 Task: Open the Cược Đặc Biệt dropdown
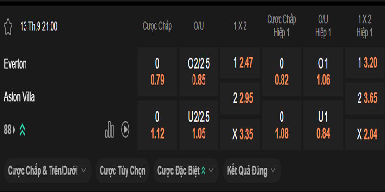186,170
